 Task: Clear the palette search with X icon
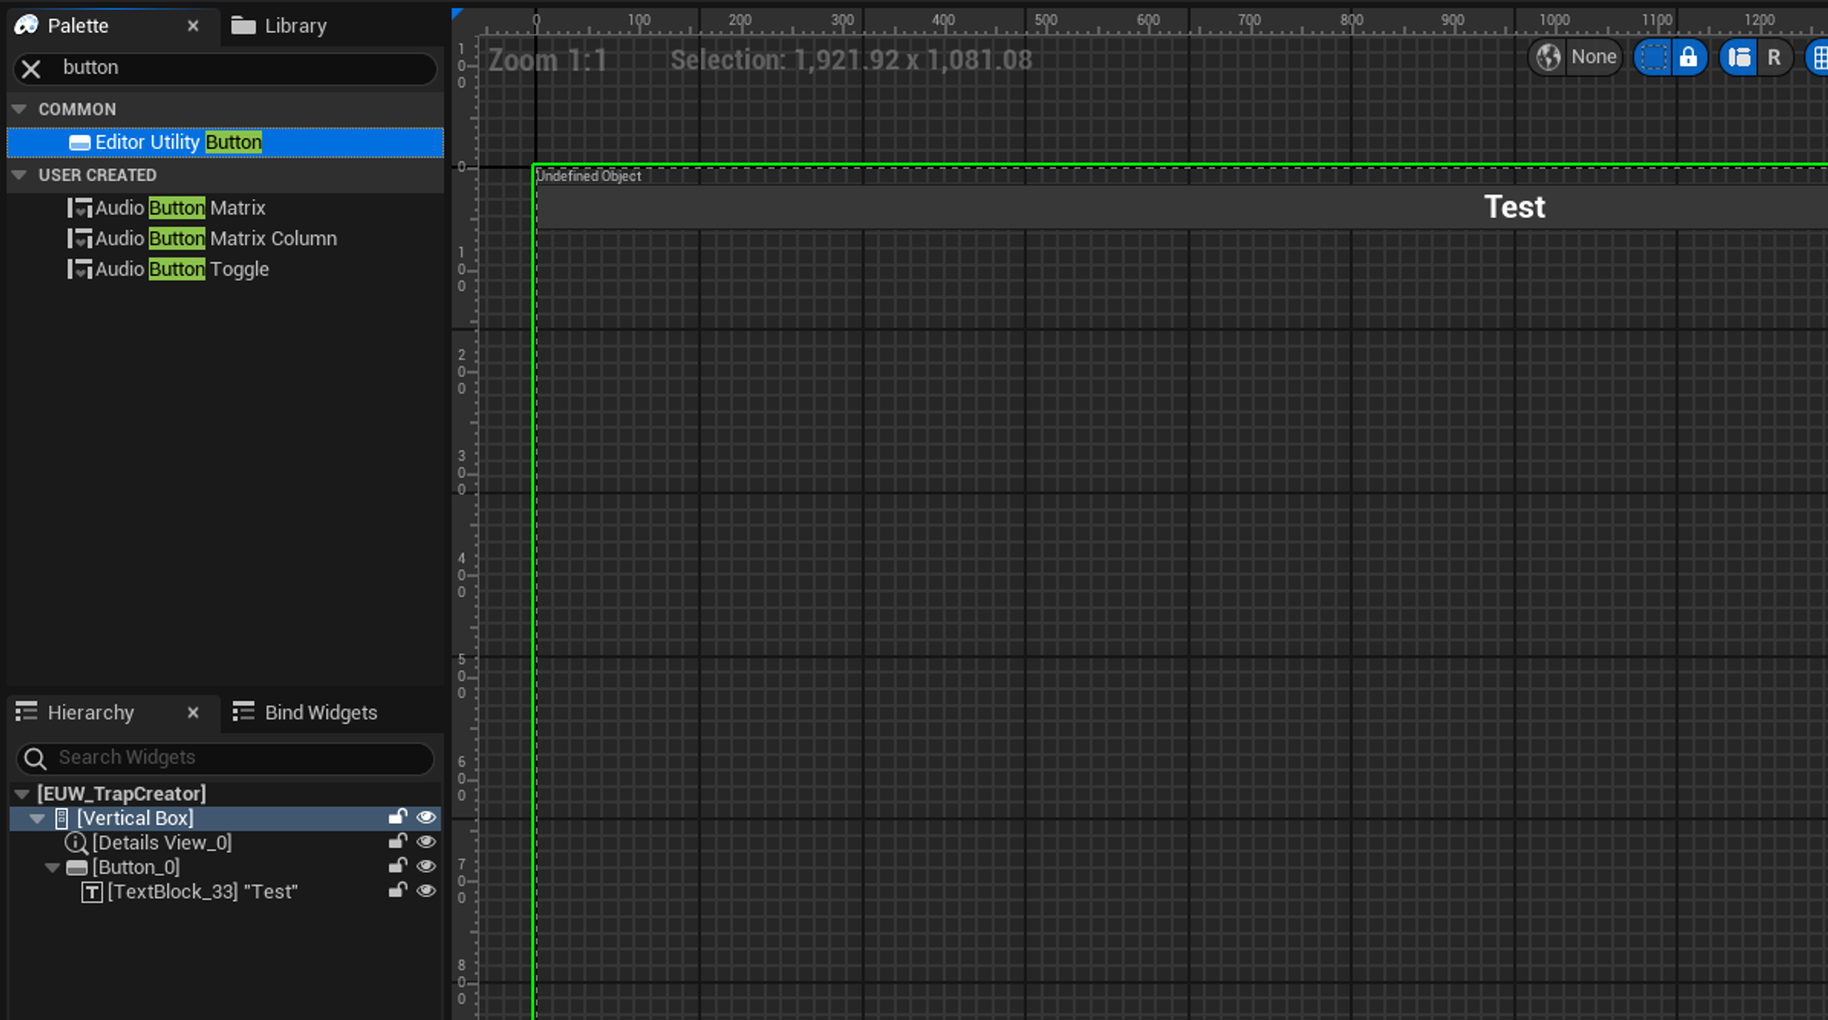point(31,69)
